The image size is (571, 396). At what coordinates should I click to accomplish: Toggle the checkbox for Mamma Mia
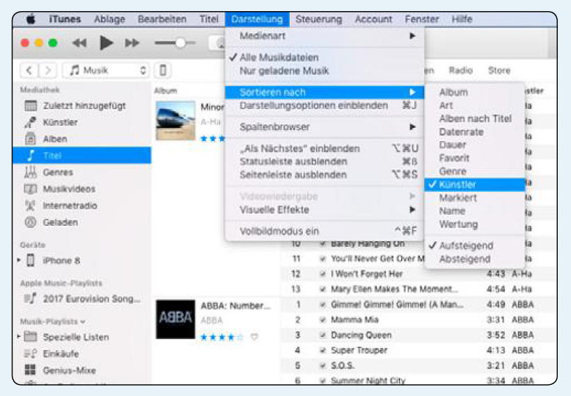pyautogui.click(x=322, y=320)
